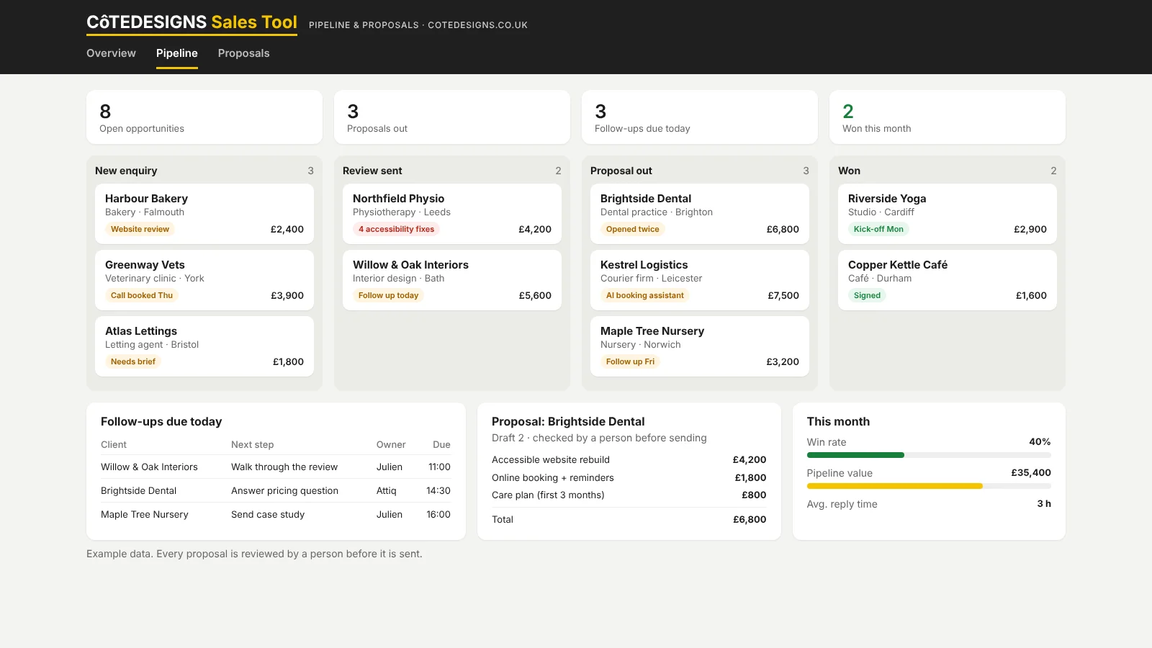The image size is (1152, 648).
Task: Click 'Online booking + reminders' line item
Action: coord(553,477)
